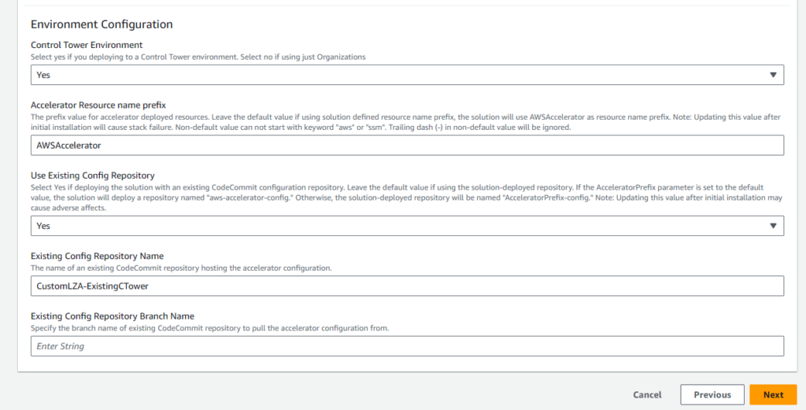Focus the Accelerator Resource name prefix field
The image size is (806, 410).
click(x=407, y=146)
